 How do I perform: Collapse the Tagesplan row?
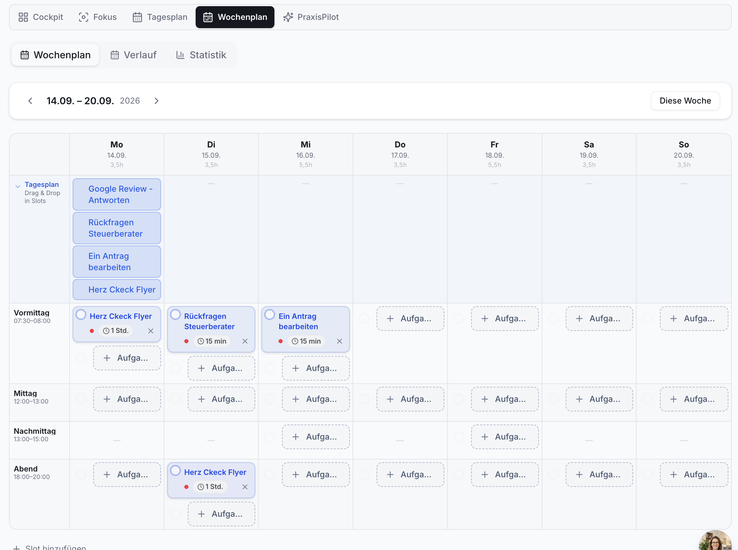point(18,186)
